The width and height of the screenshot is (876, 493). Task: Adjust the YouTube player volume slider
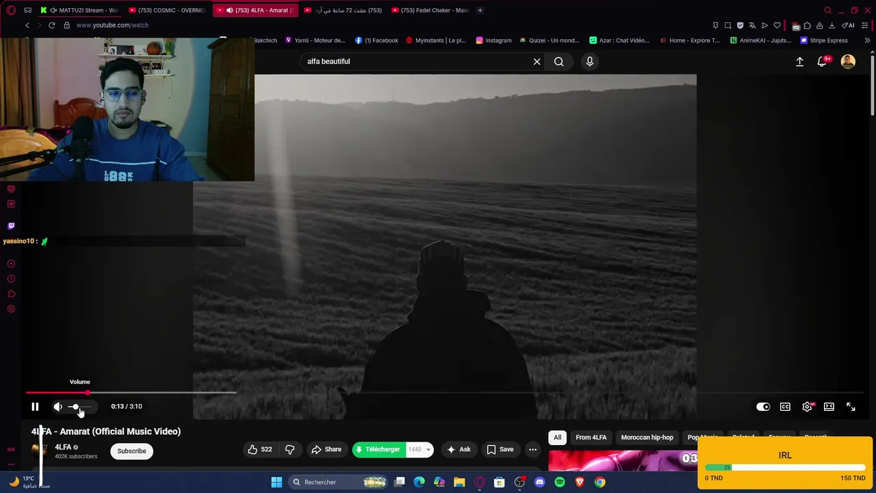coord(80,407)
